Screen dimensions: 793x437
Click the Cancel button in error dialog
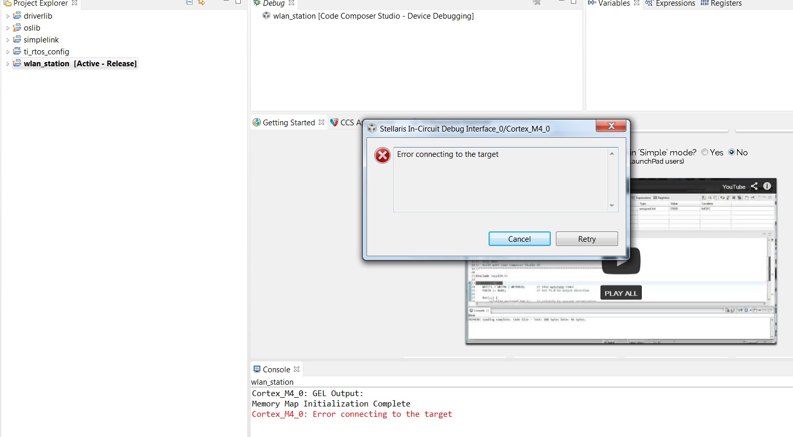pyautogui.click(x=519, y=239)
